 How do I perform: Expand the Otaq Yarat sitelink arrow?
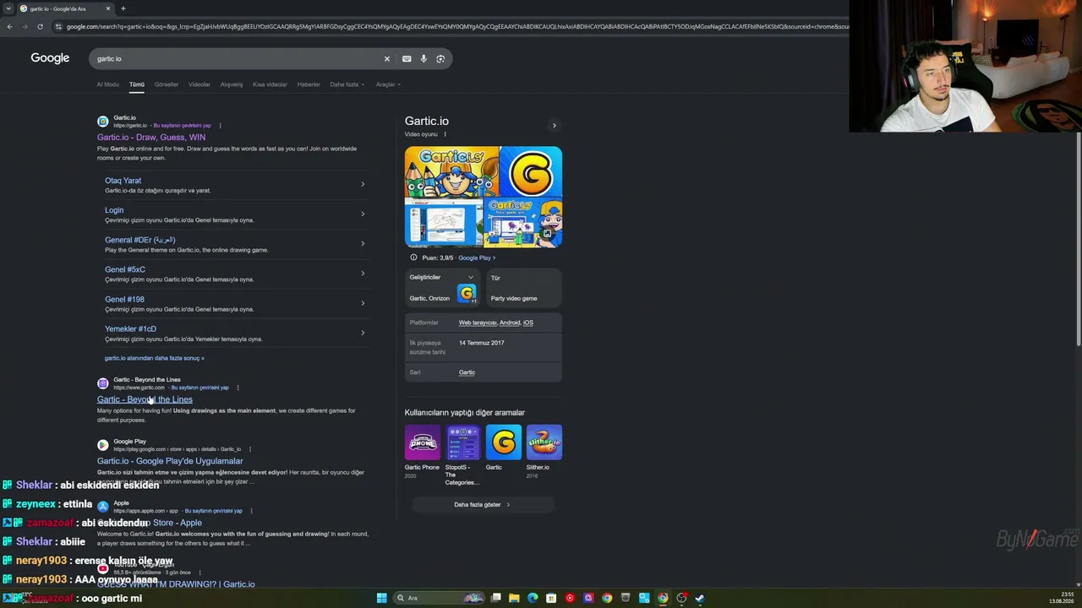tap(363, 184)
